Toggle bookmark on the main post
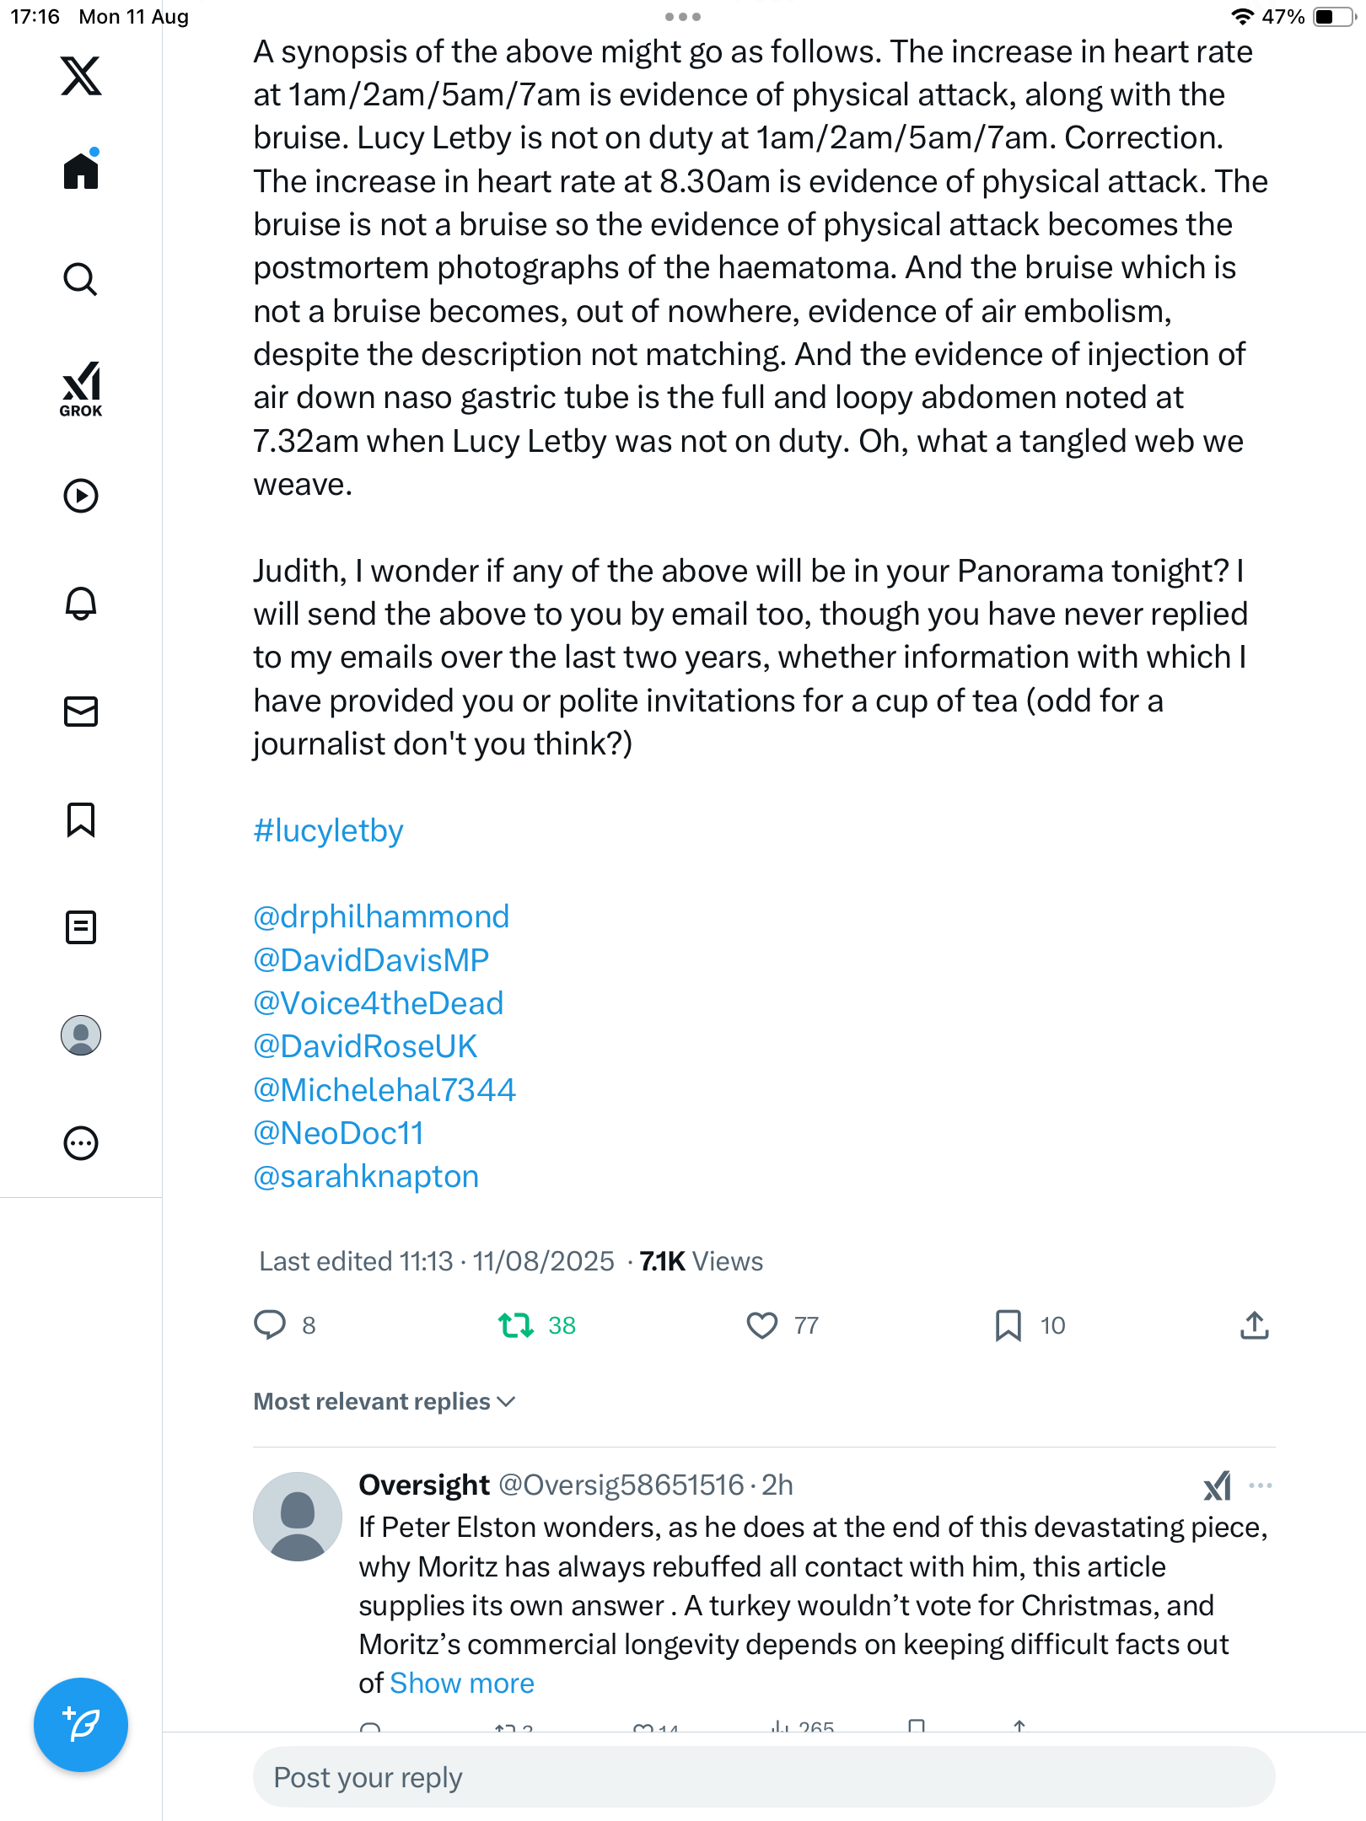The height and width of the screenshot is (1821, 1366). (1008, 1325)
